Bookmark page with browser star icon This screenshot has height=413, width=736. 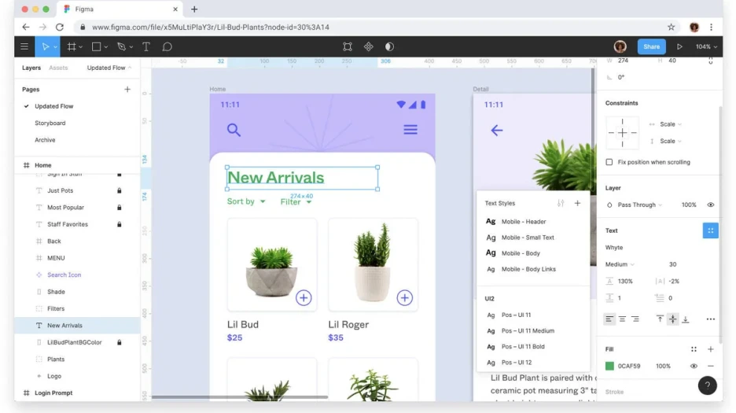[672, 28]
